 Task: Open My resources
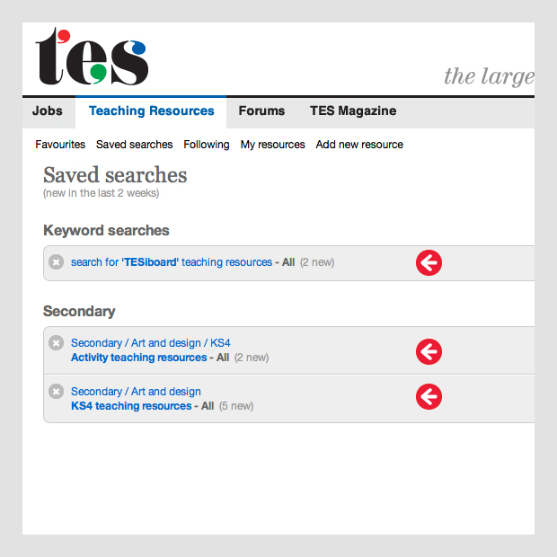pos(272,145)
